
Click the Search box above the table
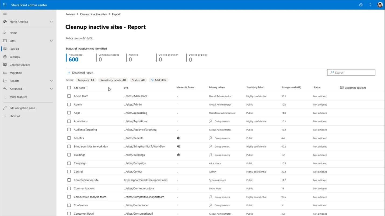click(x=351, y=72)
